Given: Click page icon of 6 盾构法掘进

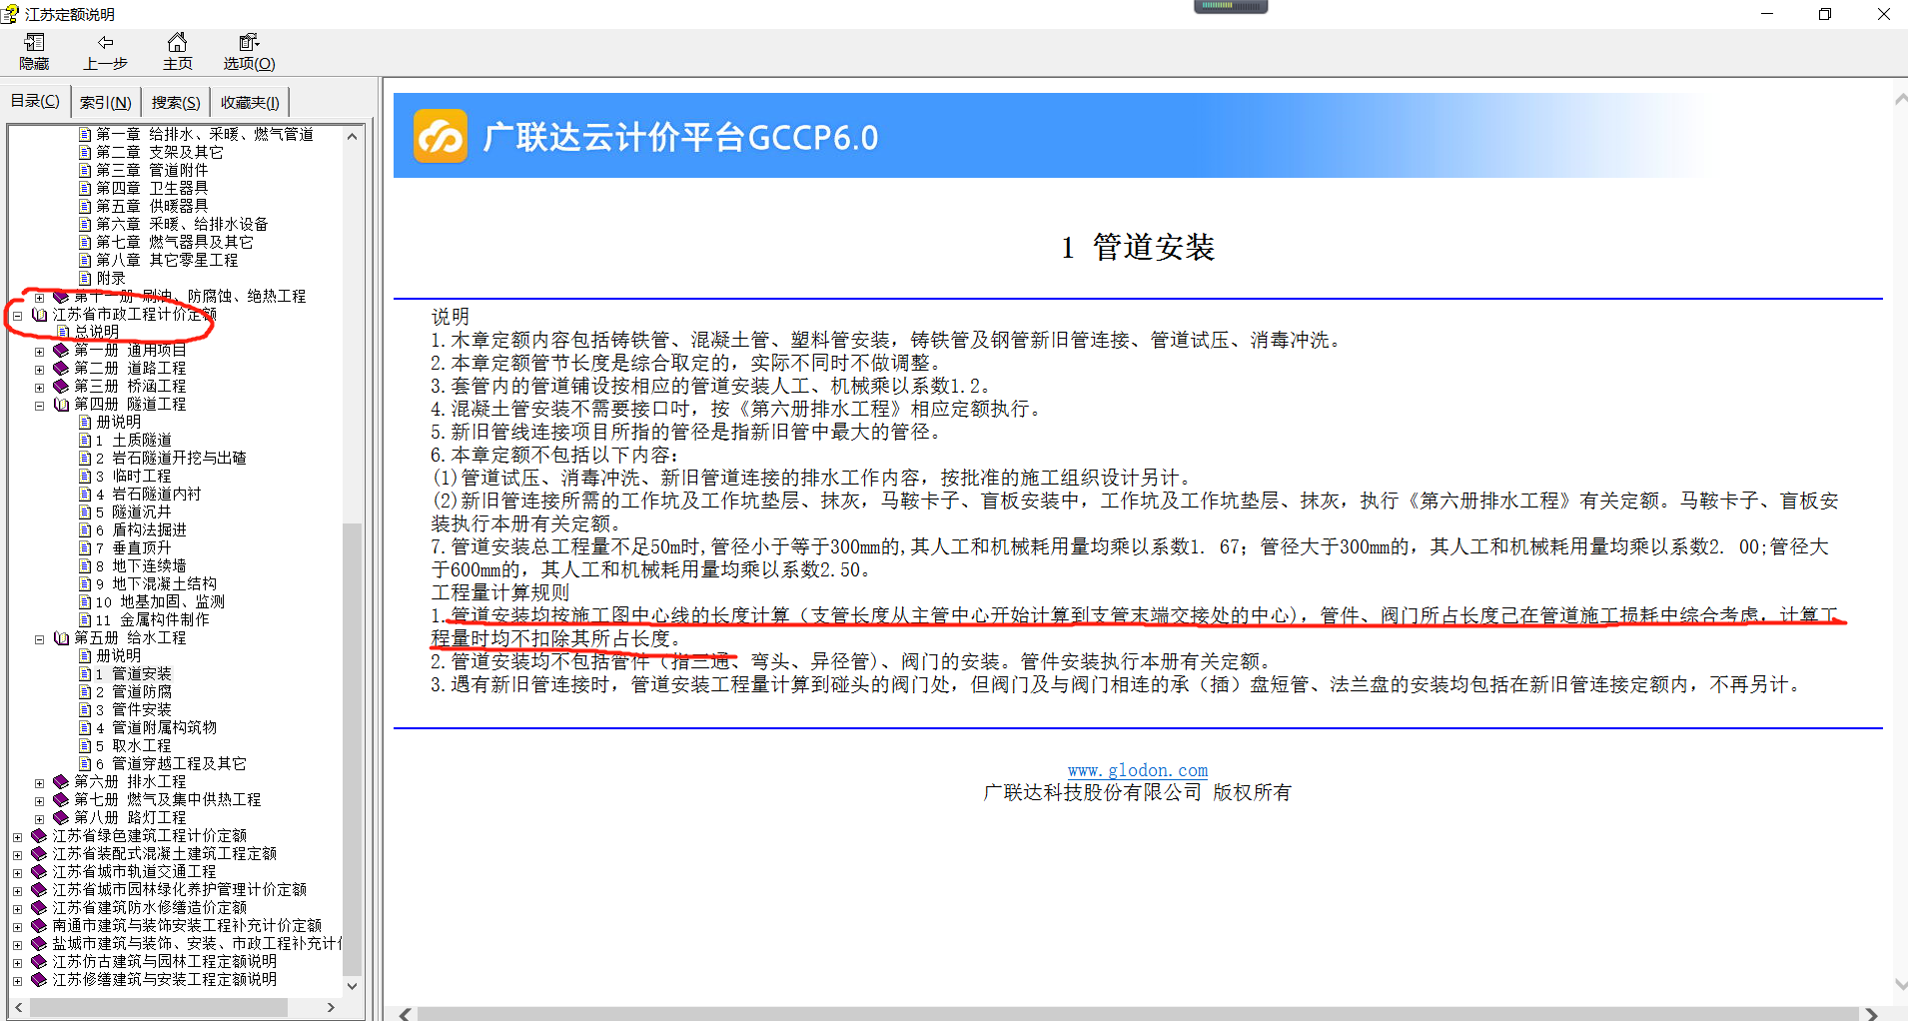Looking at the screenshot, I should [85, 530].
